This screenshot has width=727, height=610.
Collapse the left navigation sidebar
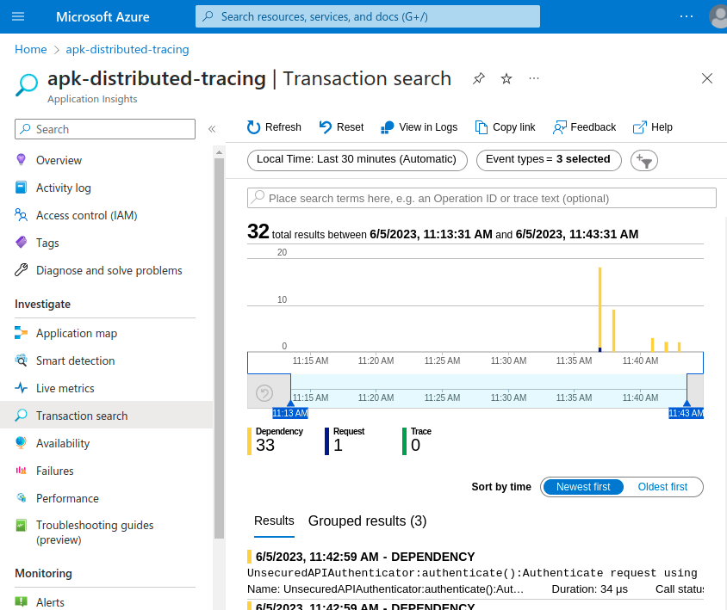point(212,129)
